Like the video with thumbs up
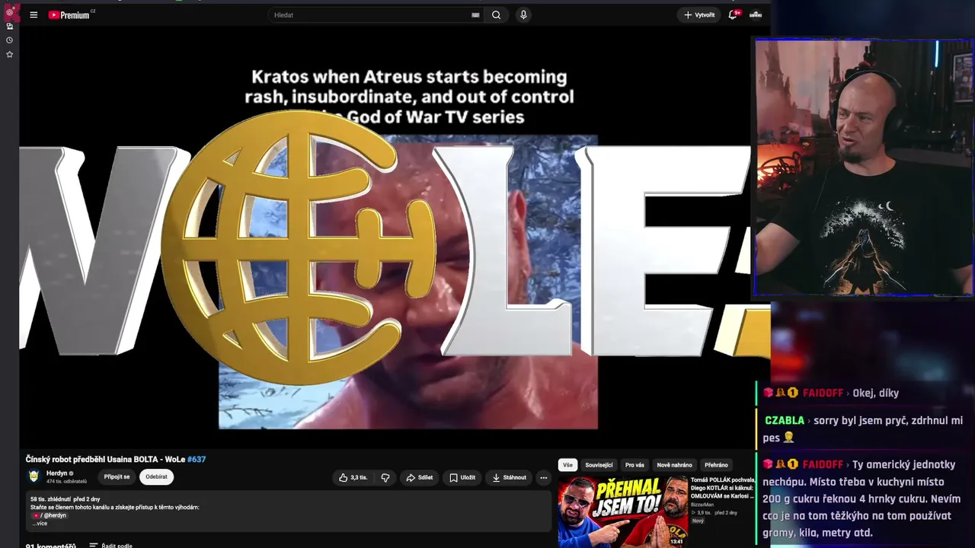 tap(353, 477)
